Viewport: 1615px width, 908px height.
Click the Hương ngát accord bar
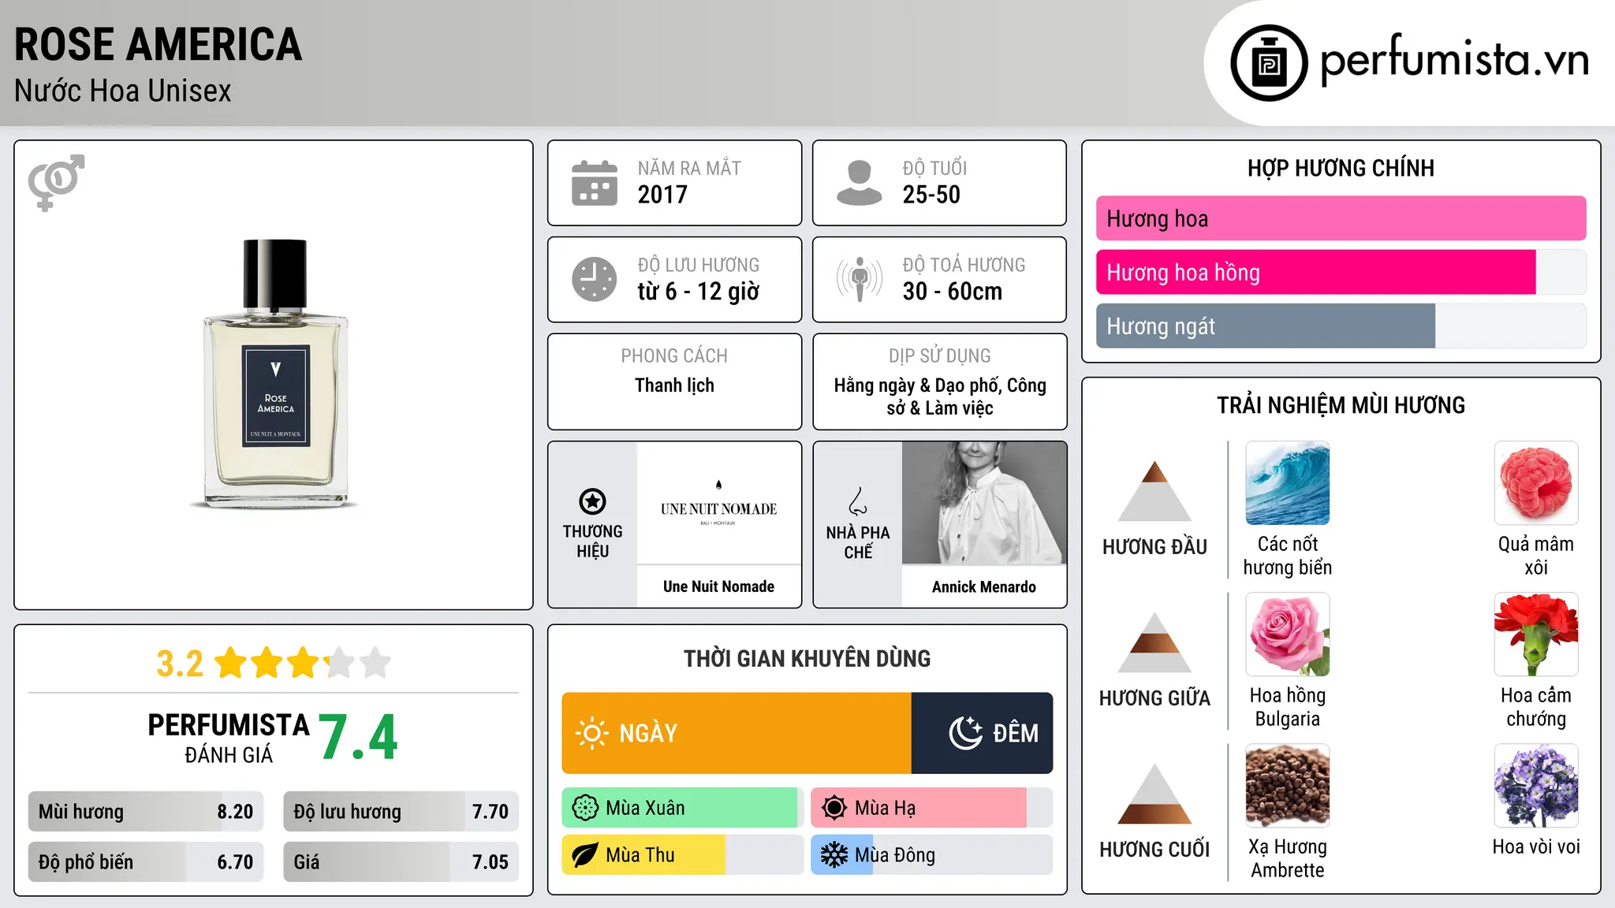(1341, 326)
